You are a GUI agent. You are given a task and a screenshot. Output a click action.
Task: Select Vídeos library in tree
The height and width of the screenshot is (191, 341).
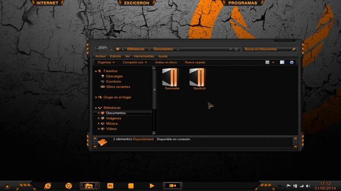[111, 128]
